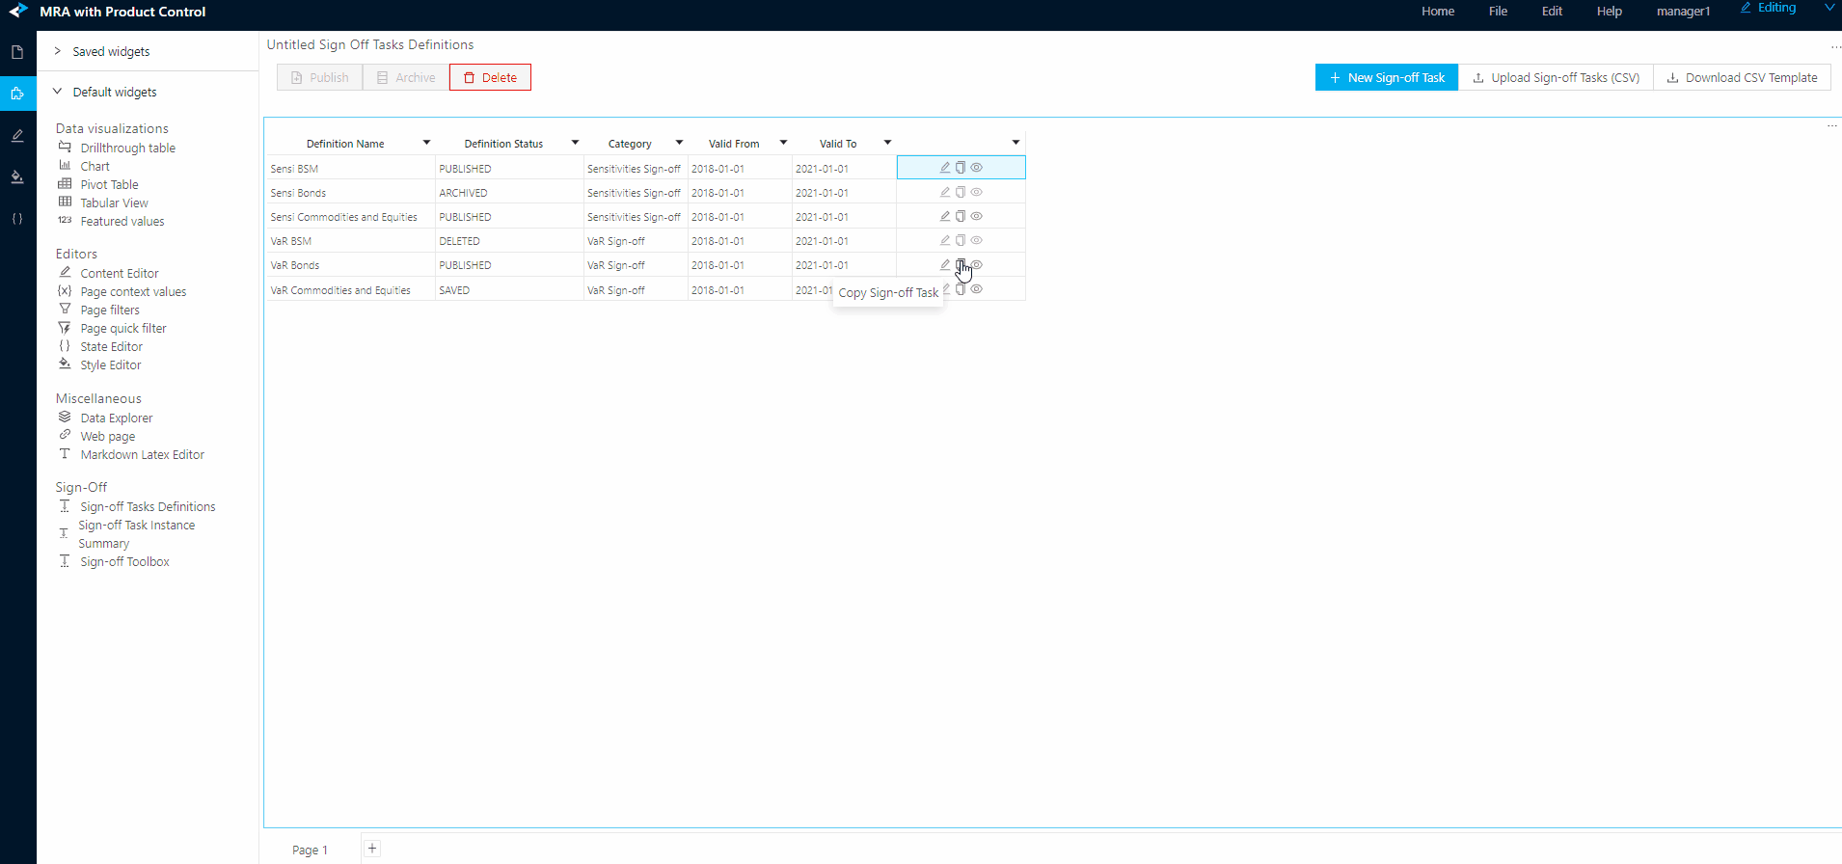
Task: Toggle eye icon for VaR Commodities and Equities
Action: coord(977,289)
